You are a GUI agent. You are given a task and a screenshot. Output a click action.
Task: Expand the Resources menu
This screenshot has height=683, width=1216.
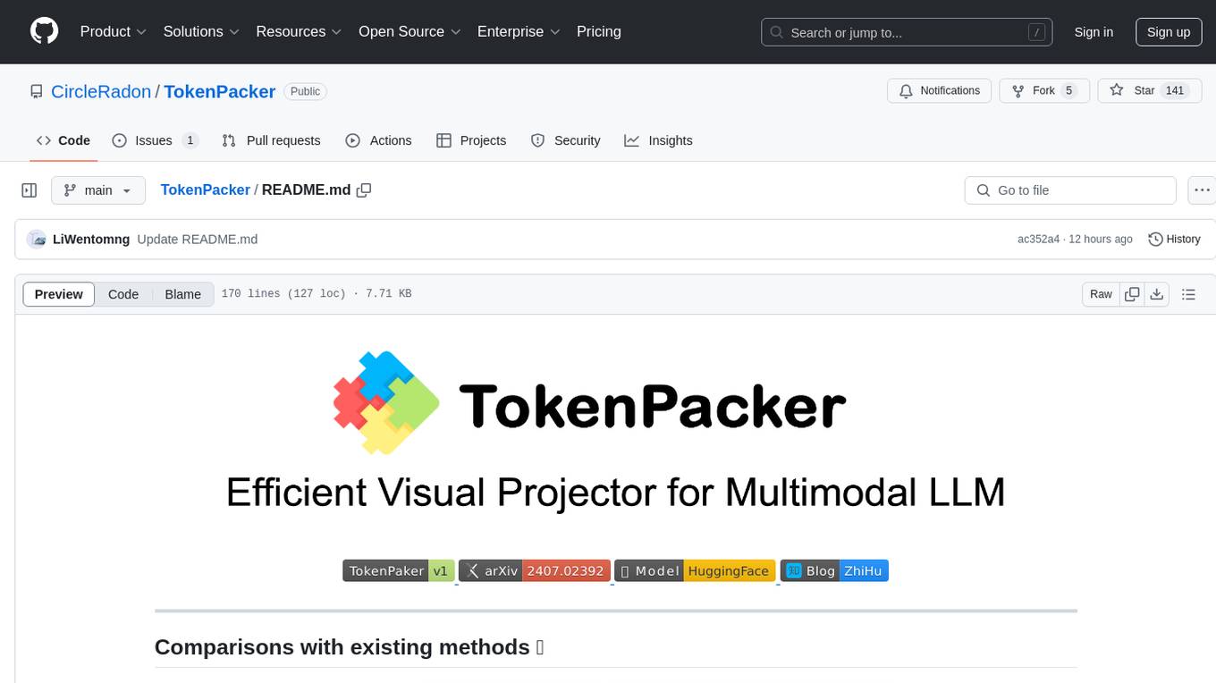[299, 31]
